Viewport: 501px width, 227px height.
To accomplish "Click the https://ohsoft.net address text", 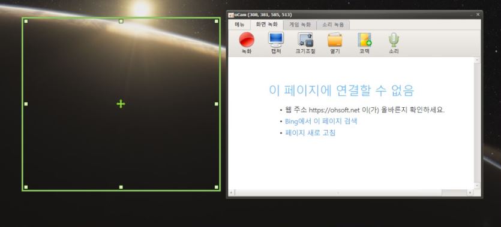I will tap(334, 110).
